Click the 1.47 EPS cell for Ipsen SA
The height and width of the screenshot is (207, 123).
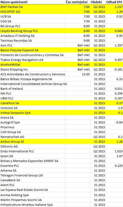(x=114, y=156)
